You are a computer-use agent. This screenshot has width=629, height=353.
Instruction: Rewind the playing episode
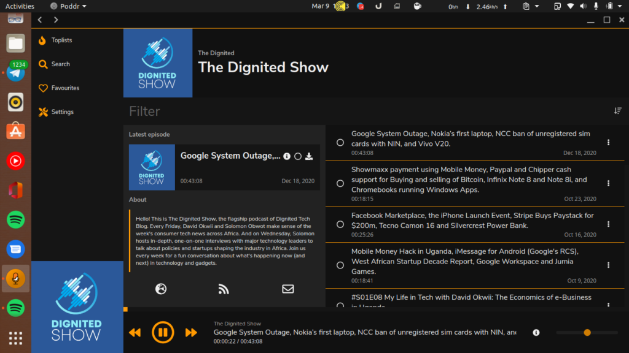tap(135, 332)
